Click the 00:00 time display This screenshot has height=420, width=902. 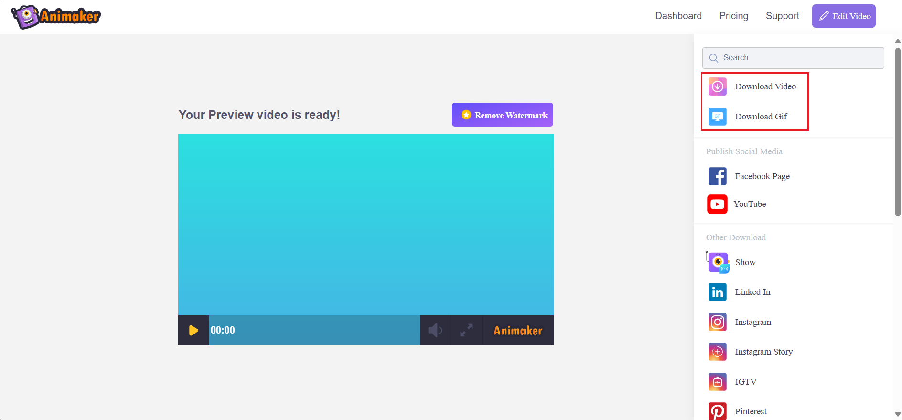223,330
